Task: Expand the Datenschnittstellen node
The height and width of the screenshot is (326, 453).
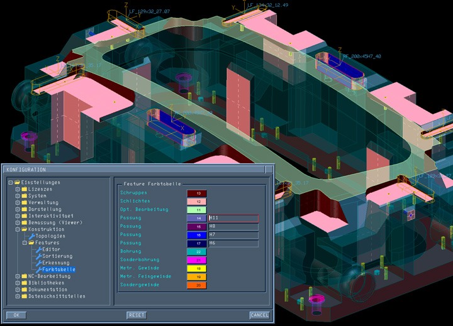Action: pyautogui.click(x=18, y=296)
